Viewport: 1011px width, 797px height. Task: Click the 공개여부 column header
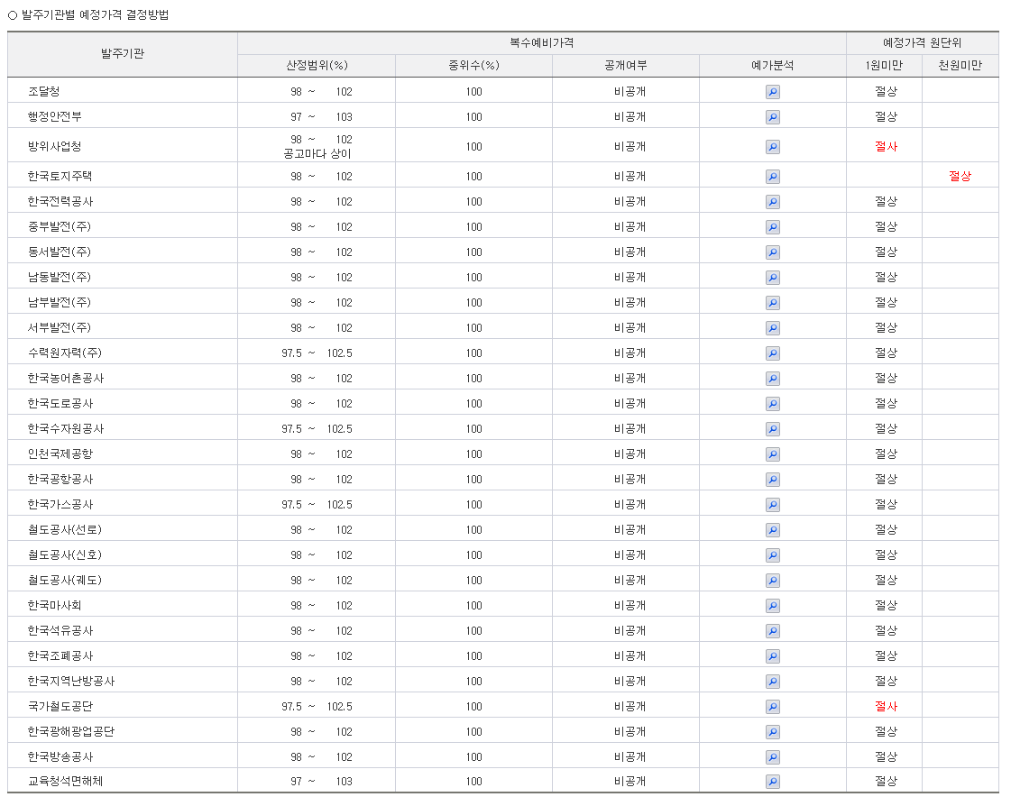pyautogui.click(x=625, y=65)
